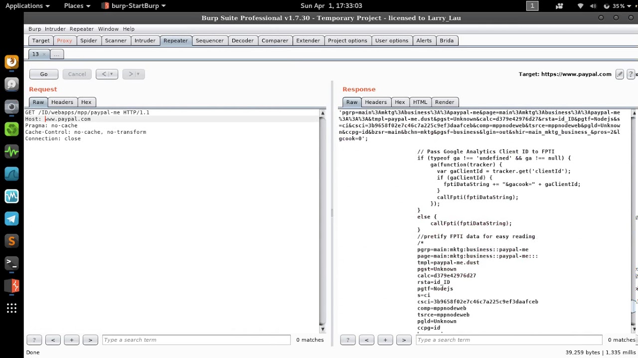Viewport: 638px width, 358px height.
Task: Open the Places menu
Action: point(77,6)
